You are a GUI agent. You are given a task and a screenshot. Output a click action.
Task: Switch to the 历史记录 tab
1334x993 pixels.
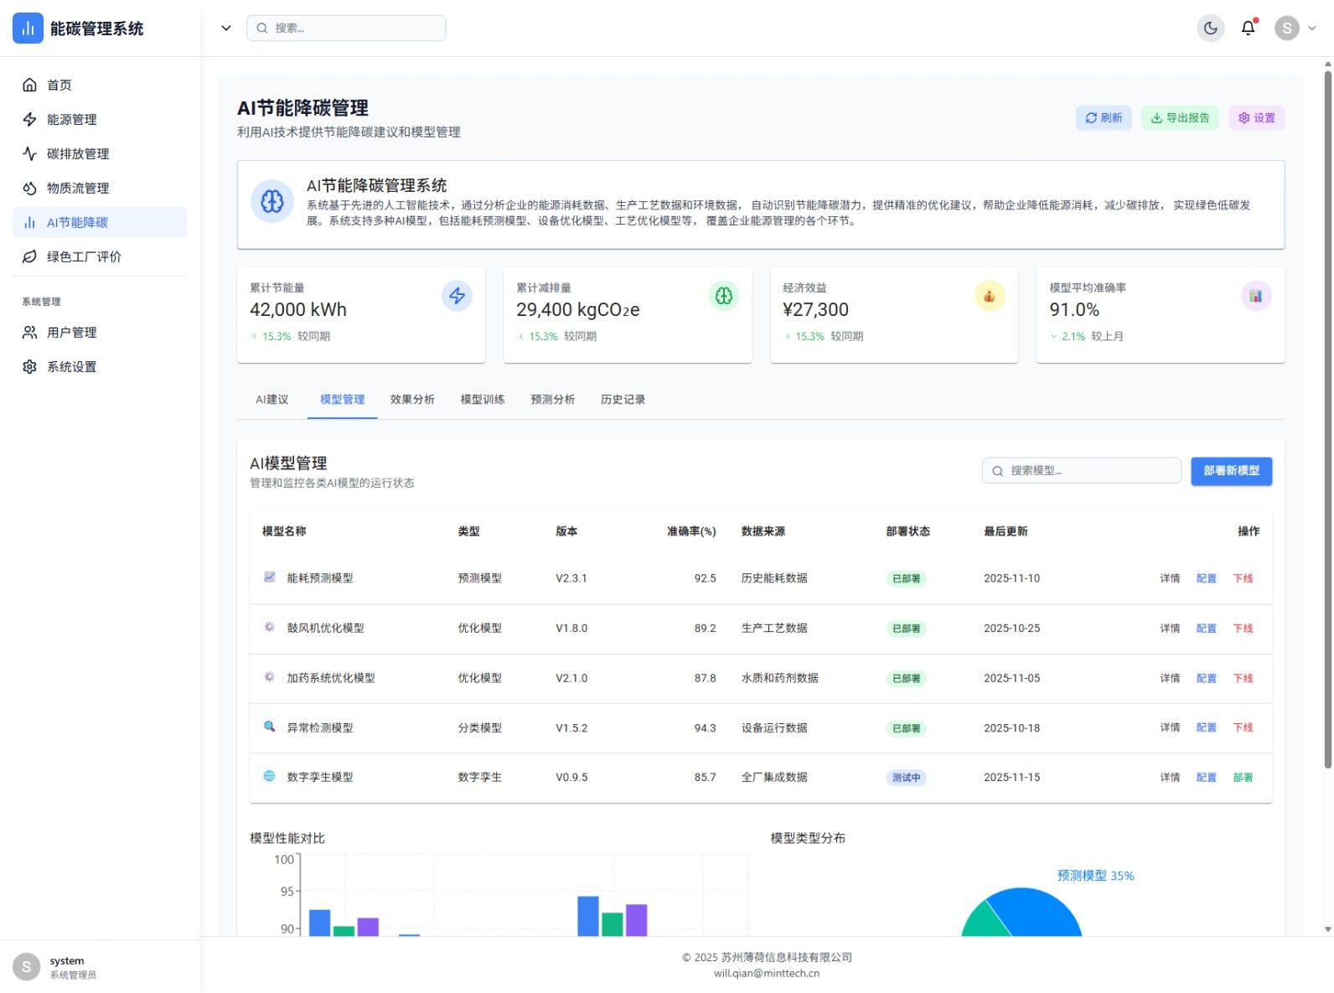point(623,400)
